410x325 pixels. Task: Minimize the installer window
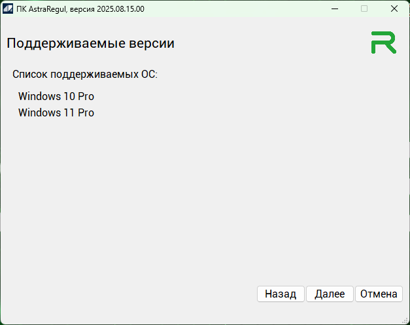pyautogui.click(x=334, y=9)
